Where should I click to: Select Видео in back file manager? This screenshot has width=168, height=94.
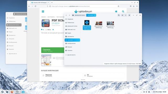point(14,32)
